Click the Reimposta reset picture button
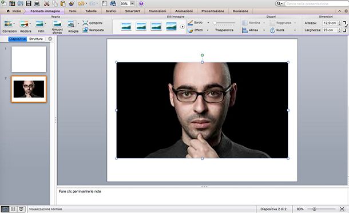Viewport: 349px width, 213px height. click(x=93, y=30)
